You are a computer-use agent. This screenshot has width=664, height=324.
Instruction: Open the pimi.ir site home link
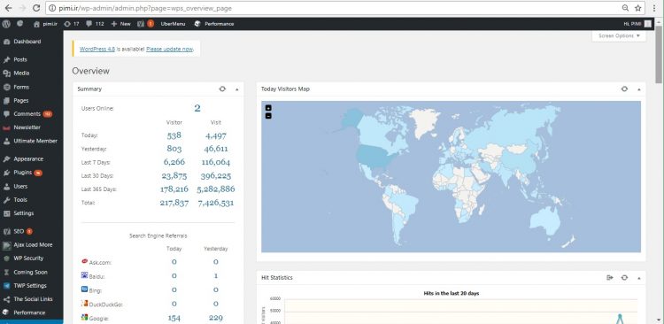[x=45, y=24]
